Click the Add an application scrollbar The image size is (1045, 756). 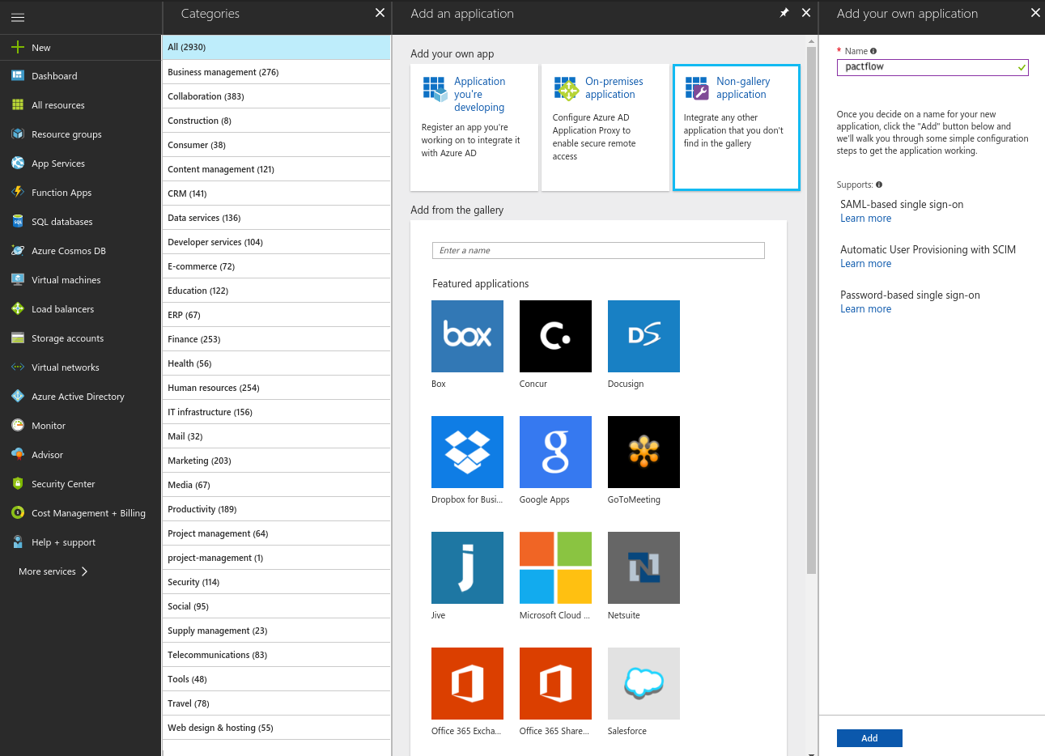coord(811,311)
